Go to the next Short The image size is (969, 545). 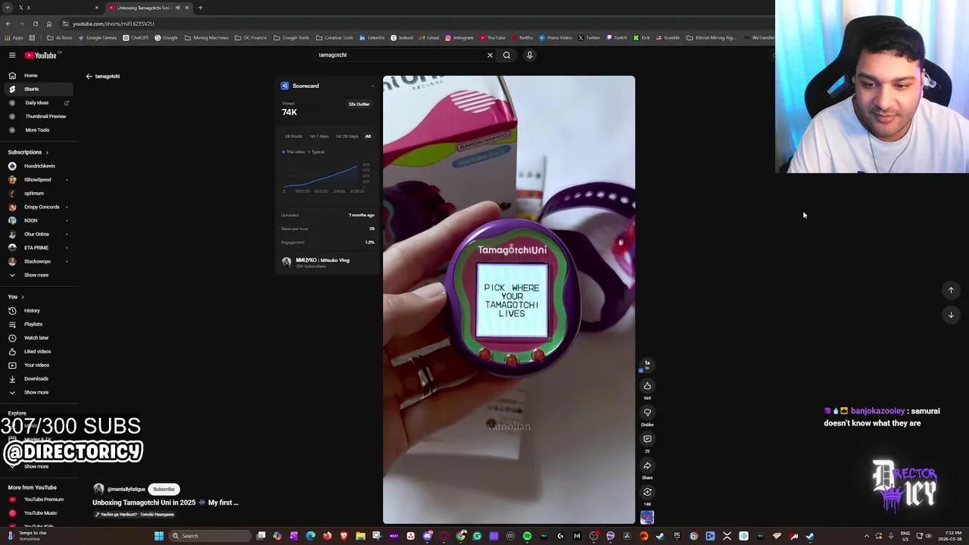coord(951,315)
